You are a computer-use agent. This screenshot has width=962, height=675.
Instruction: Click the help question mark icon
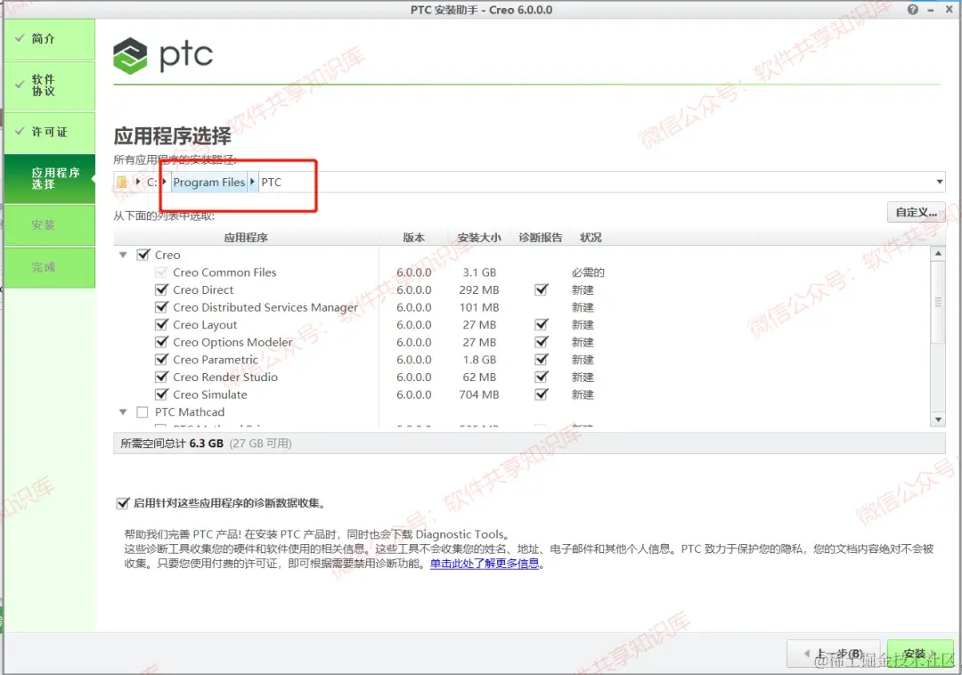coord(913,9)
